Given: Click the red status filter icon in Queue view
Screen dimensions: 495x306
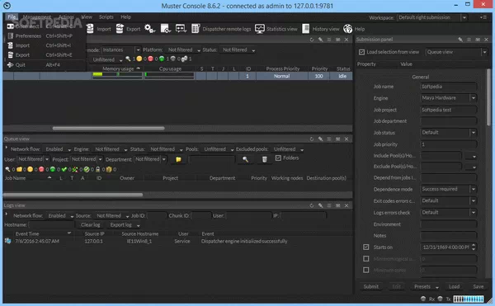Looking at the screenshot, I should (x=41, y=169).
